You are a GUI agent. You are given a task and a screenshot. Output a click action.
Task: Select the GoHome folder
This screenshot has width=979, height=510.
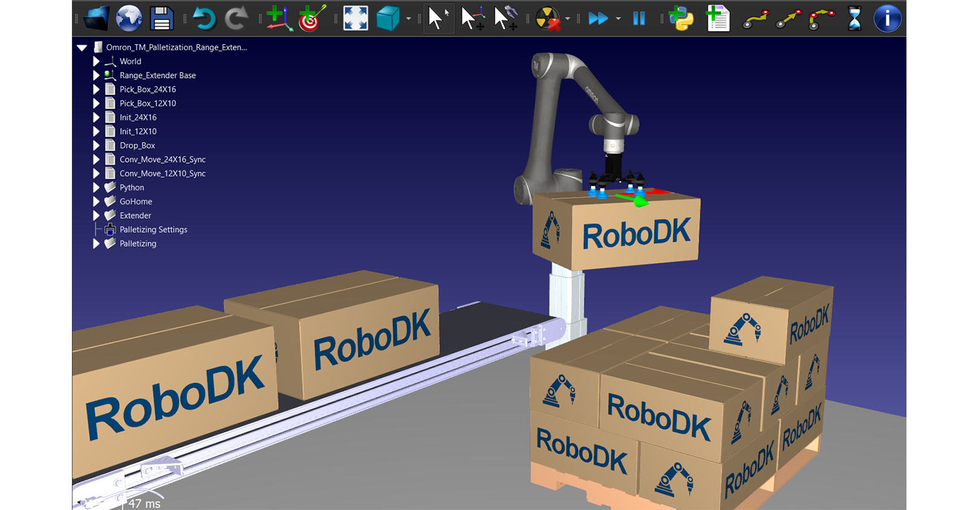pyautogui.click(x=136, y=201)
